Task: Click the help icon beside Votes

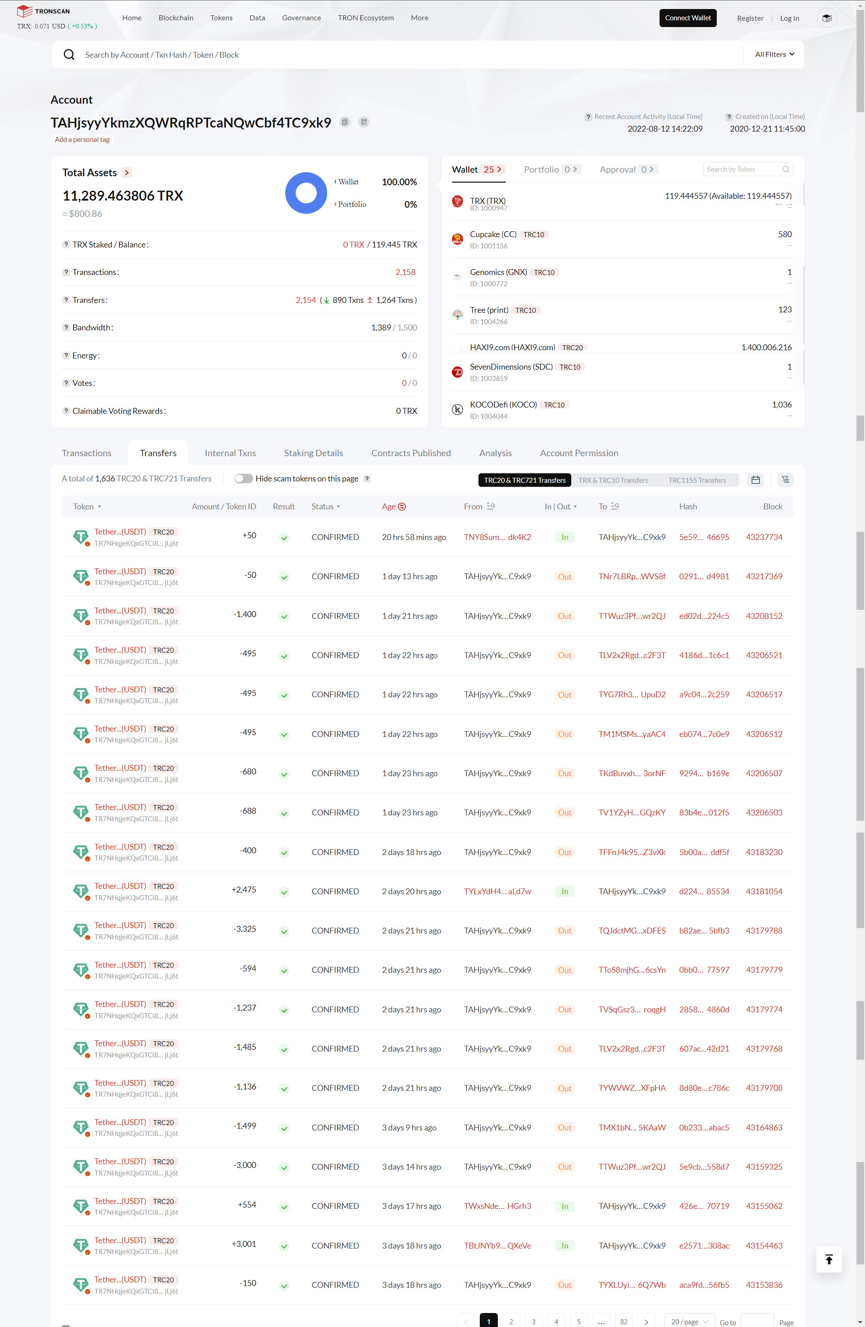Action: [x=66, y=383]
